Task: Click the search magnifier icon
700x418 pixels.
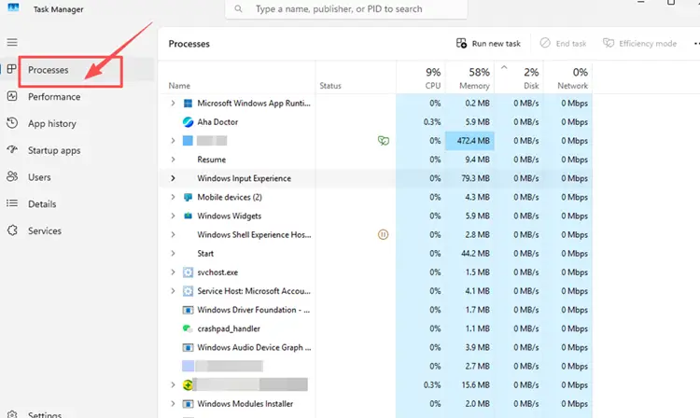Action: tap(238, 9)
